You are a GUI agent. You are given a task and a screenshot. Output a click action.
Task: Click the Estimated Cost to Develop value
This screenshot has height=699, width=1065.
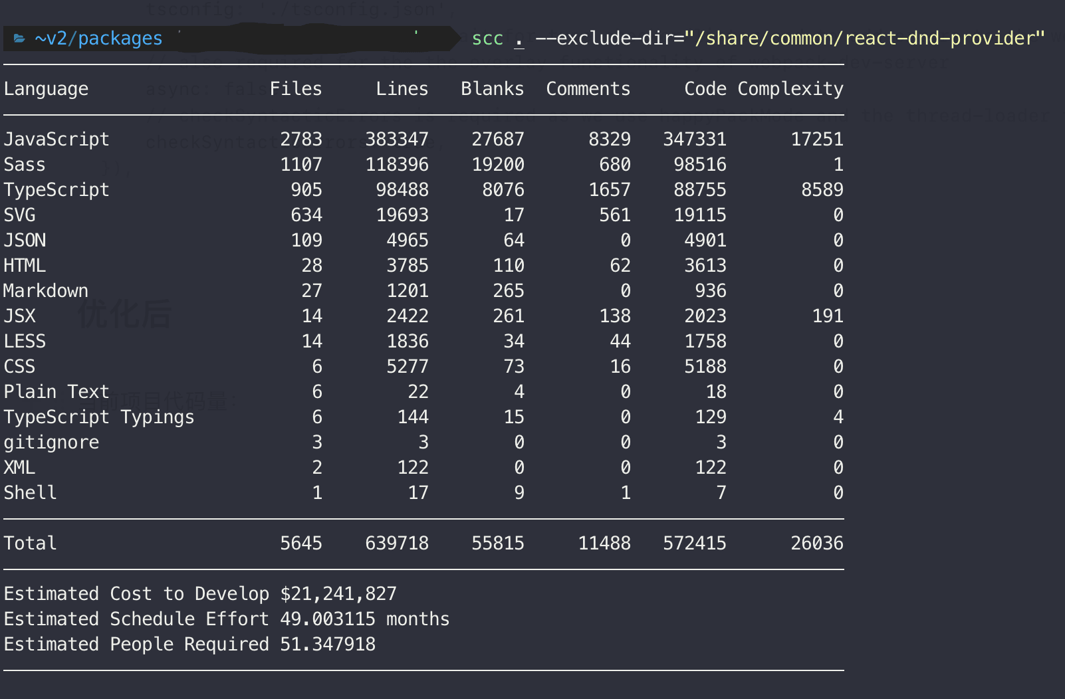coord(338,593)
